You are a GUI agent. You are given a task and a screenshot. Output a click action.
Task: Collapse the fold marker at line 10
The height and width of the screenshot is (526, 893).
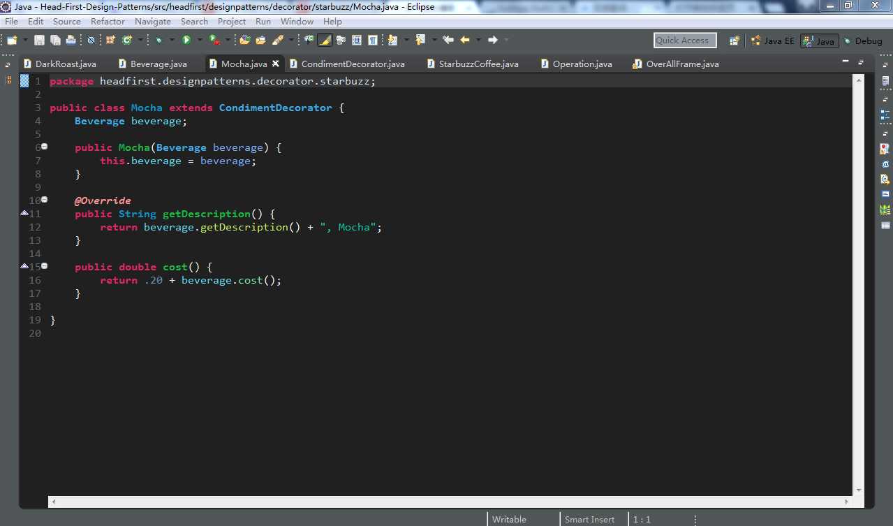pyautogui.click(x=45, y=200)
